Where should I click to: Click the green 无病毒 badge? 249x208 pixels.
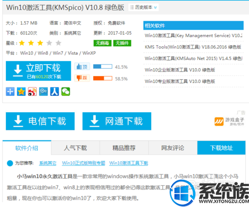[103, 43]
